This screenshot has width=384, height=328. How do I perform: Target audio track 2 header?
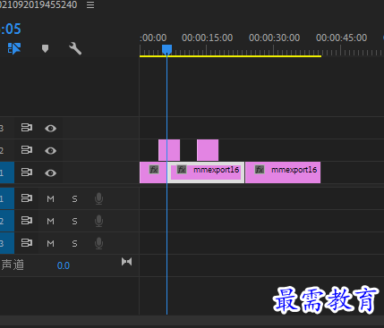7,221
